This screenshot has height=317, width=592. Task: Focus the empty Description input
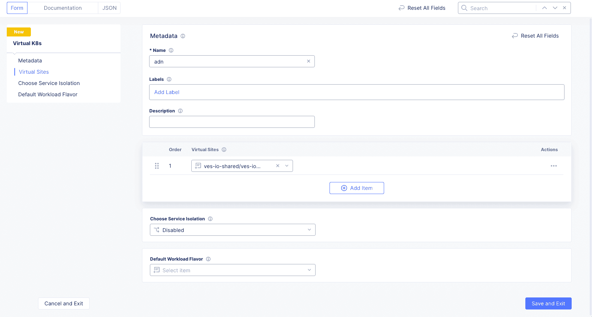pos(232,122)
